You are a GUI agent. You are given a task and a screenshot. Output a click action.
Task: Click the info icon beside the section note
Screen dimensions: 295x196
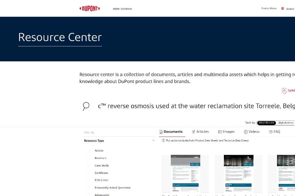click(163, 140)
